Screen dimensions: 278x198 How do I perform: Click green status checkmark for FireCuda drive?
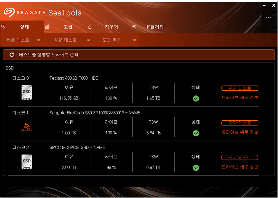tap(196, 133)
